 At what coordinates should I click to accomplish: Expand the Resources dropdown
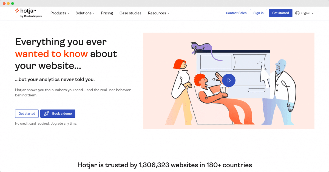[x=158, y=13]
